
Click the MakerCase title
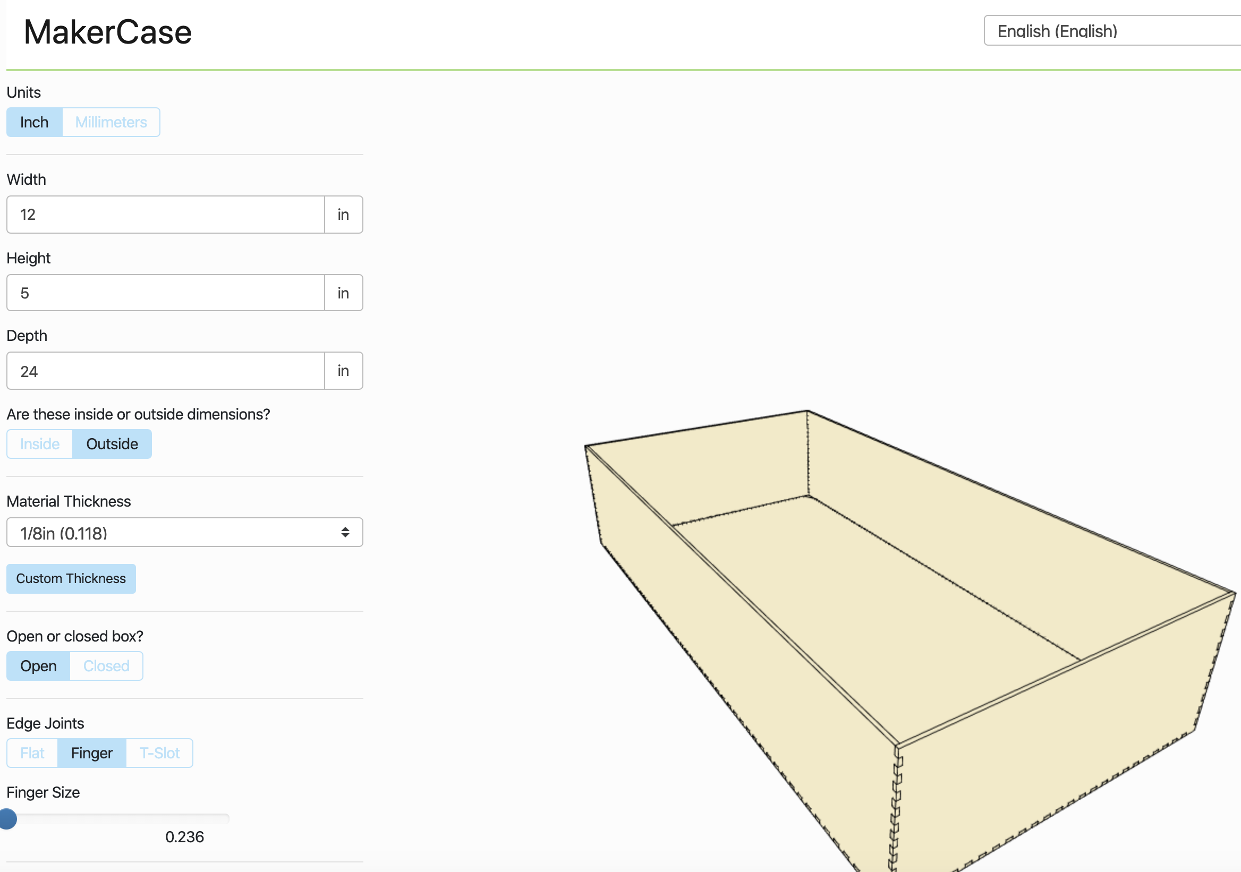(x=107, y=32)
